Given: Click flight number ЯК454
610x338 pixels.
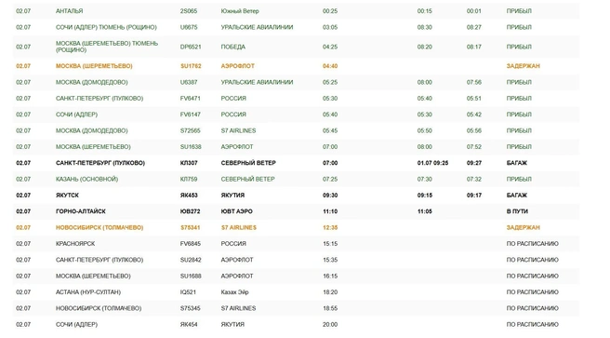Looking at the screenshot, I should point(189,325).
